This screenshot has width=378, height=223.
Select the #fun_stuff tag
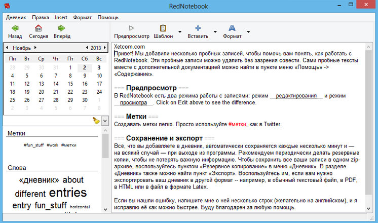[33, 145]
